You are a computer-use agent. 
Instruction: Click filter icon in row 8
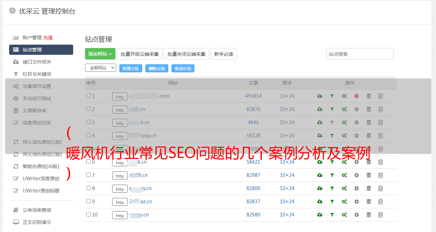tap(332, 188)
